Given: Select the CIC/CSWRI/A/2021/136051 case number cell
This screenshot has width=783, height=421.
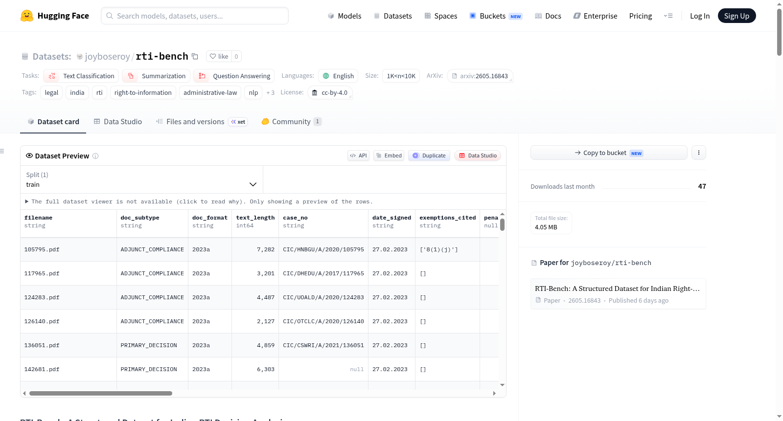Looking at the screenshot, I should (323, 345).
